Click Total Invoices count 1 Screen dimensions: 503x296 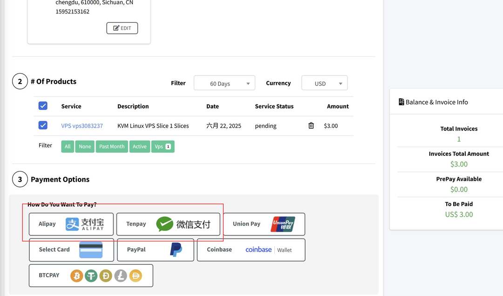point(459,139)
